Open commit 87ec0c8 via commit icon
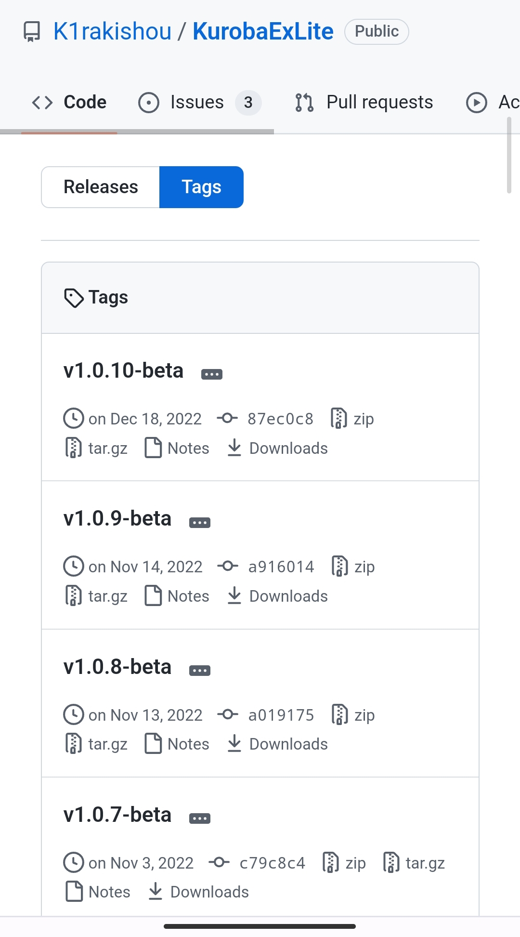Image resolution: width=520 pixels, height=937 pixels. coord(227,418)
